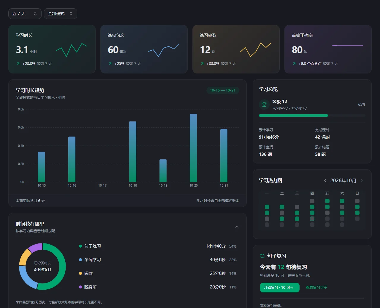Click the 65% level progress percentage
Image resolution: width=380 pixels, height=308 pixels.
(x=362, y=105)
